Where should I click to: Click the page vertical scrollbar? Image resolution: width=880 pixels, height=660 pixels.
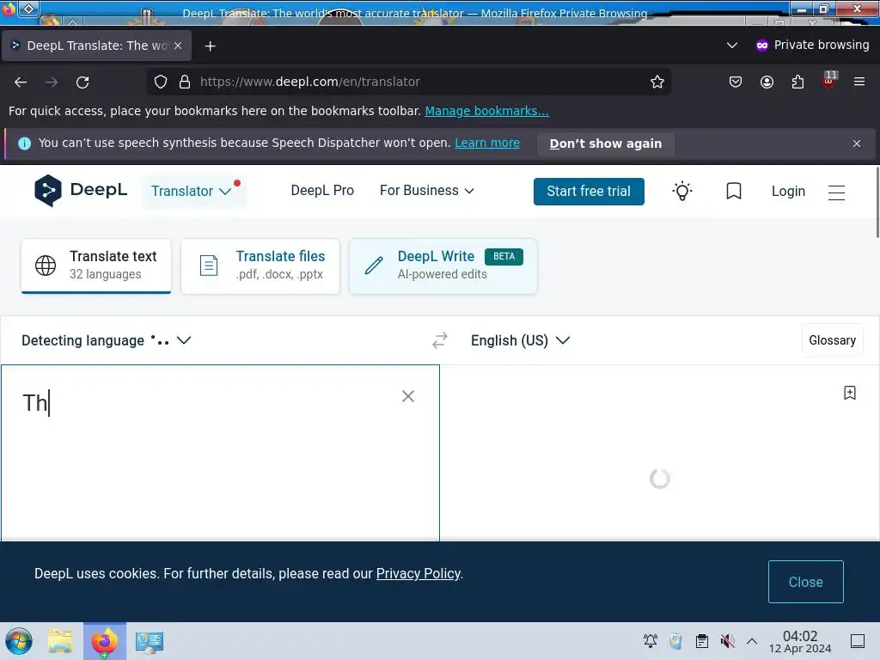point(877,202)
